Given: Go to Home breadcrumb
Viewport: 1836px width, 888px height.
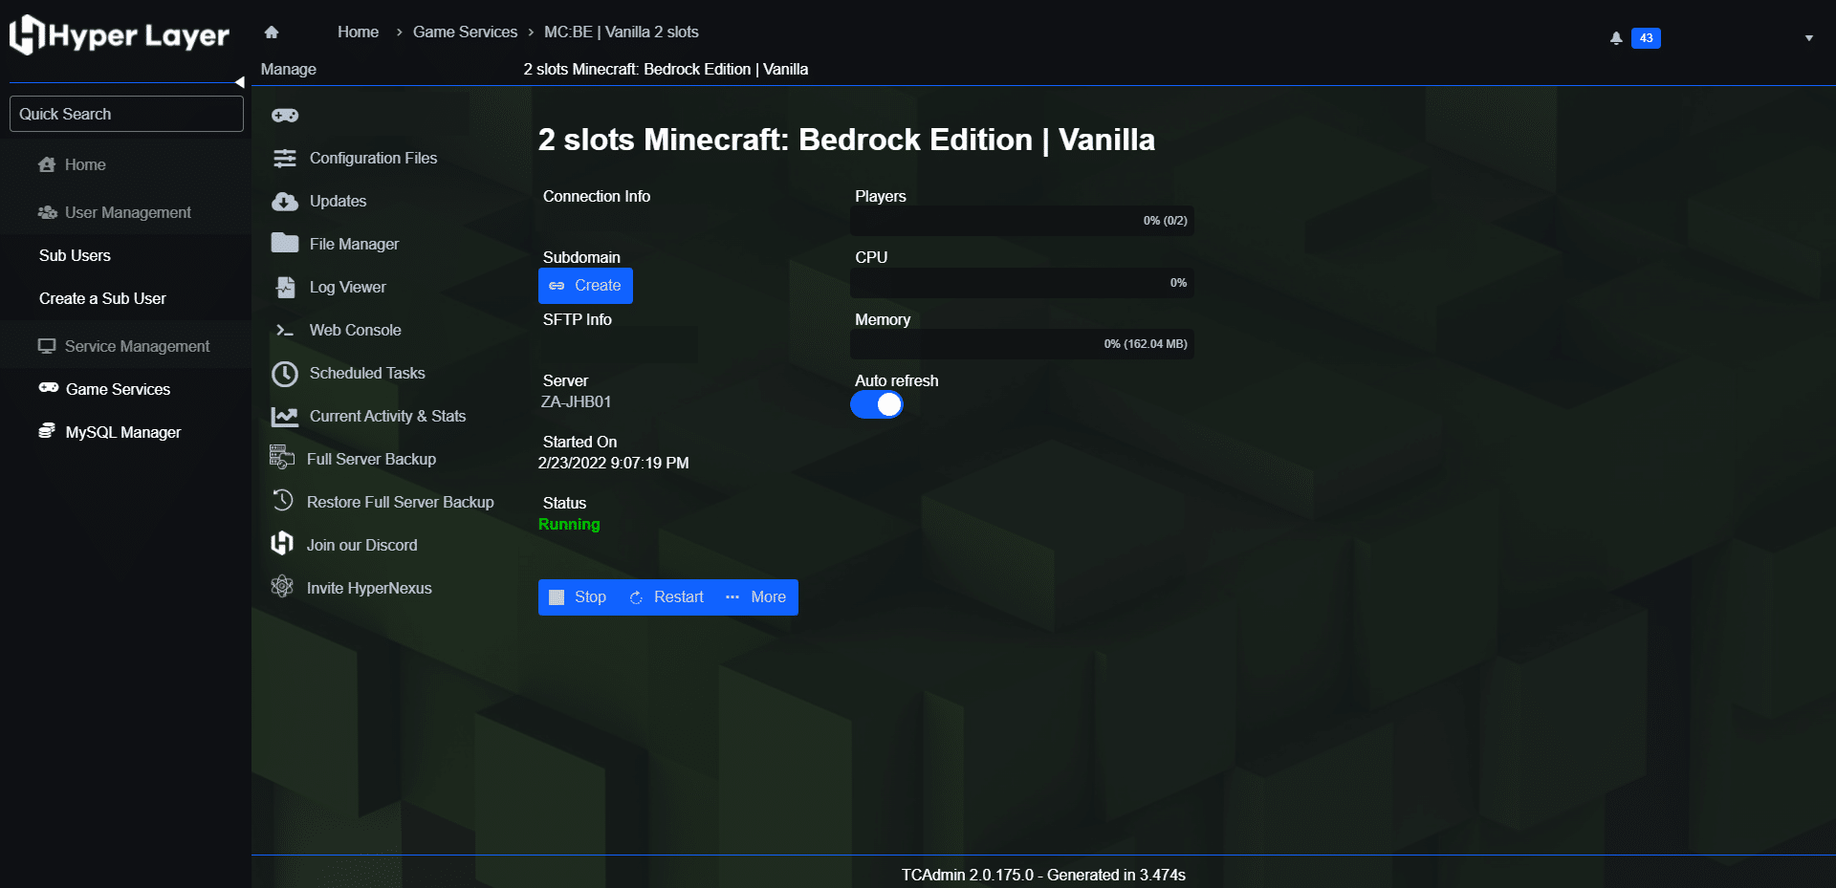Looking at the screenshot, I should click(358, 32).
